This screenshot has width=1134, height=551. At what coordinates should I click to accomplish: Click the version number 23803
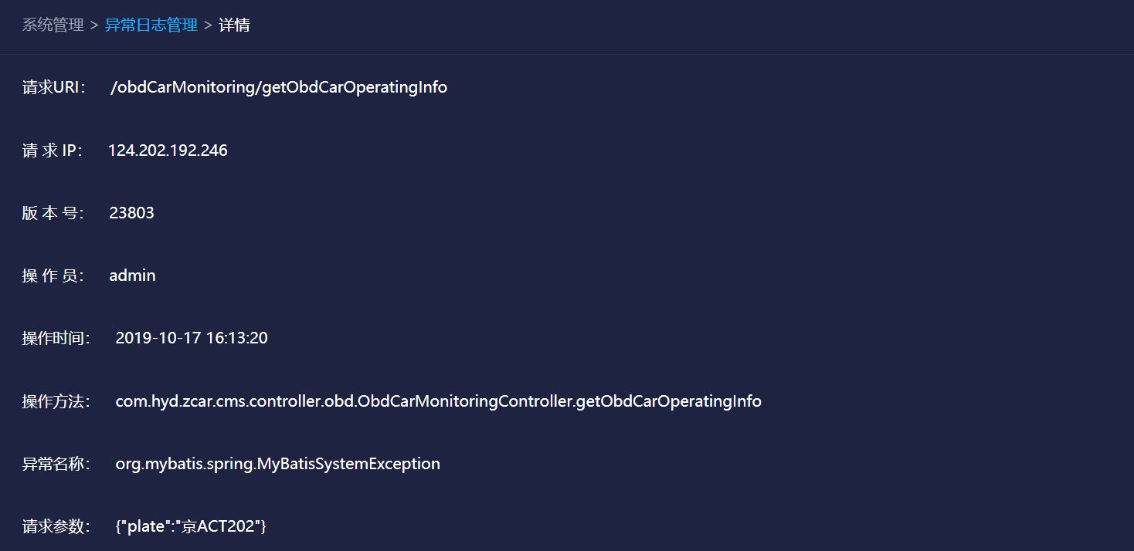tap(131, 212)
